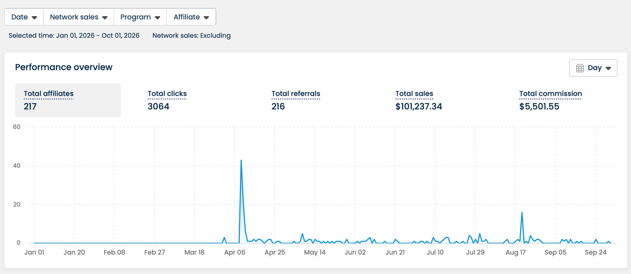This screenshot has width=631, height=274.
Task: Click the Jul 29 axis label
Action: coord(475,252)
